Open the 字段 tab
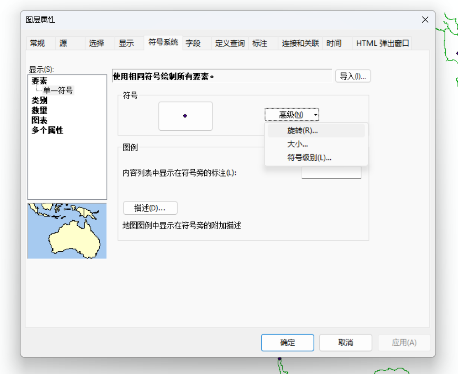This screenshot has height=374, width=458. (197, 43)
